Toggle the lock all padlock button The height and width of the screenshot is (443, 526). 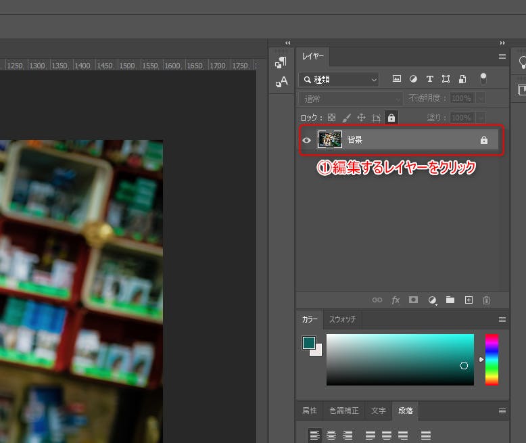(391, 118)
